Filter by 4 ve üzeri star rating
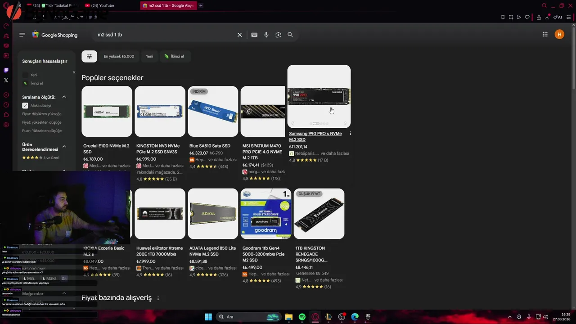 [x=40, y=157]
